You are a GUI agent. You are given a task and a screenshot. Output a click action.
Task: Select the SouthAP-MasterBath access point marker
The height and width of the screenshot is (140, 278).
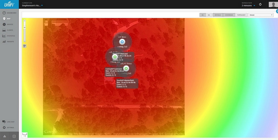click(x=126, y=68)
